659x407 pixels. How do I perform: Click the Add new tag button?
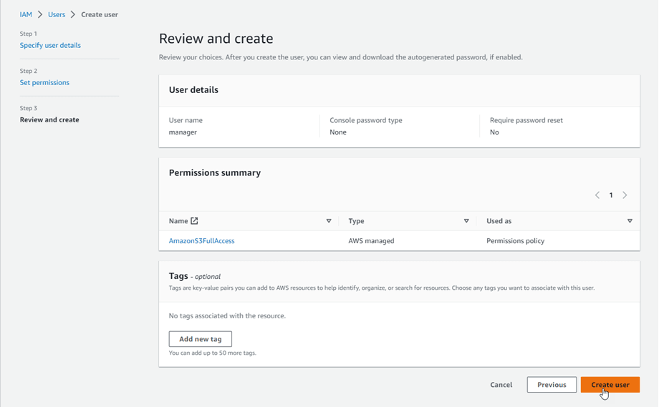coord(200,339)
